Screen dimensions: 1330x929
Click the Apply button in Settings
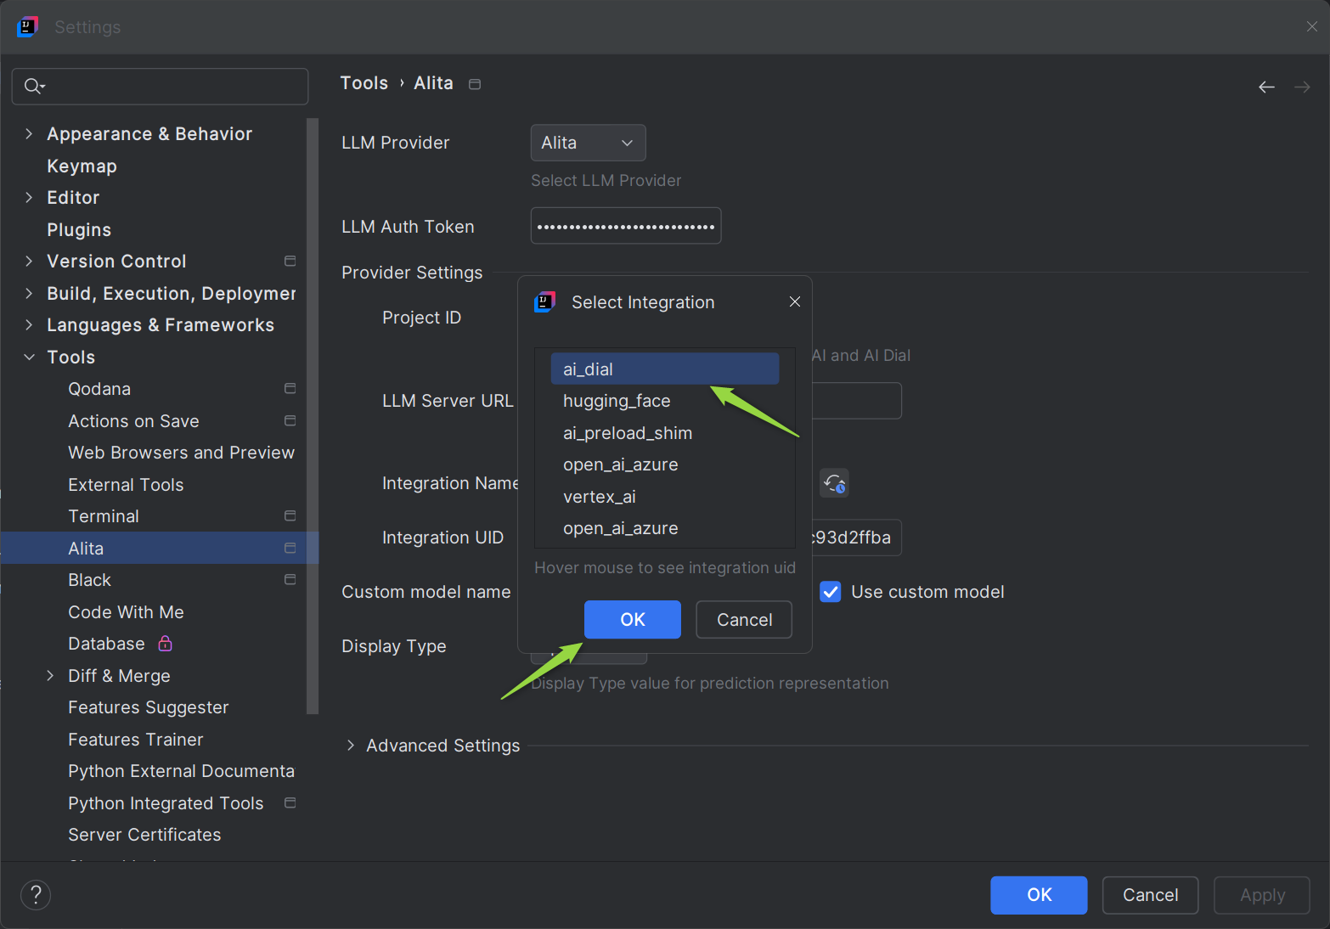(x=1262, y=894)
